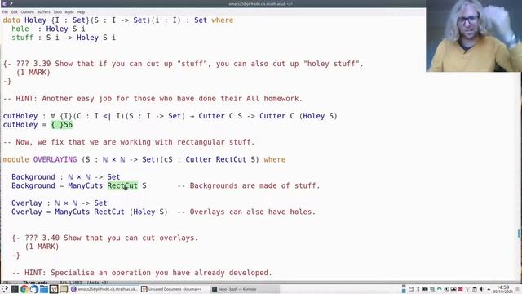522x294 pixels.
Task: Open the Edit menu
Action: click(x=15, y=12)
